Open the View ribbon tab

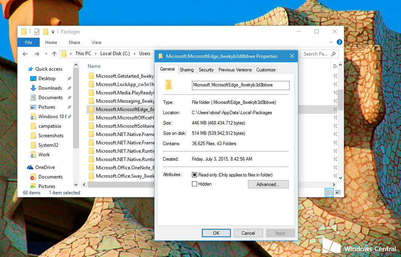[96, 42]
